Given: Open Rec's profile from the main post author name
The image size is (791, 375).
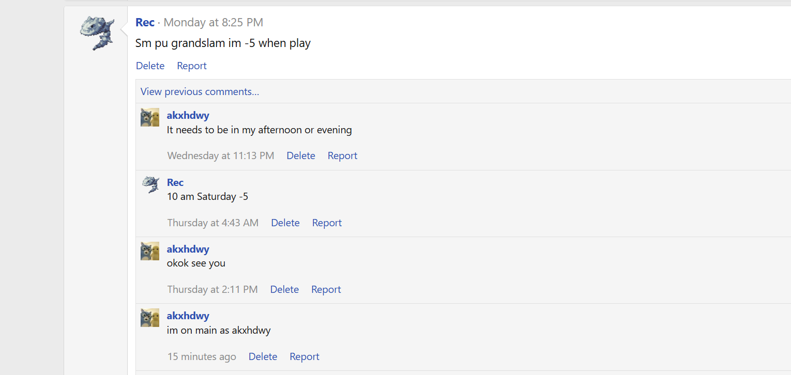Looking at the screenshot, I should pos(145,22).
